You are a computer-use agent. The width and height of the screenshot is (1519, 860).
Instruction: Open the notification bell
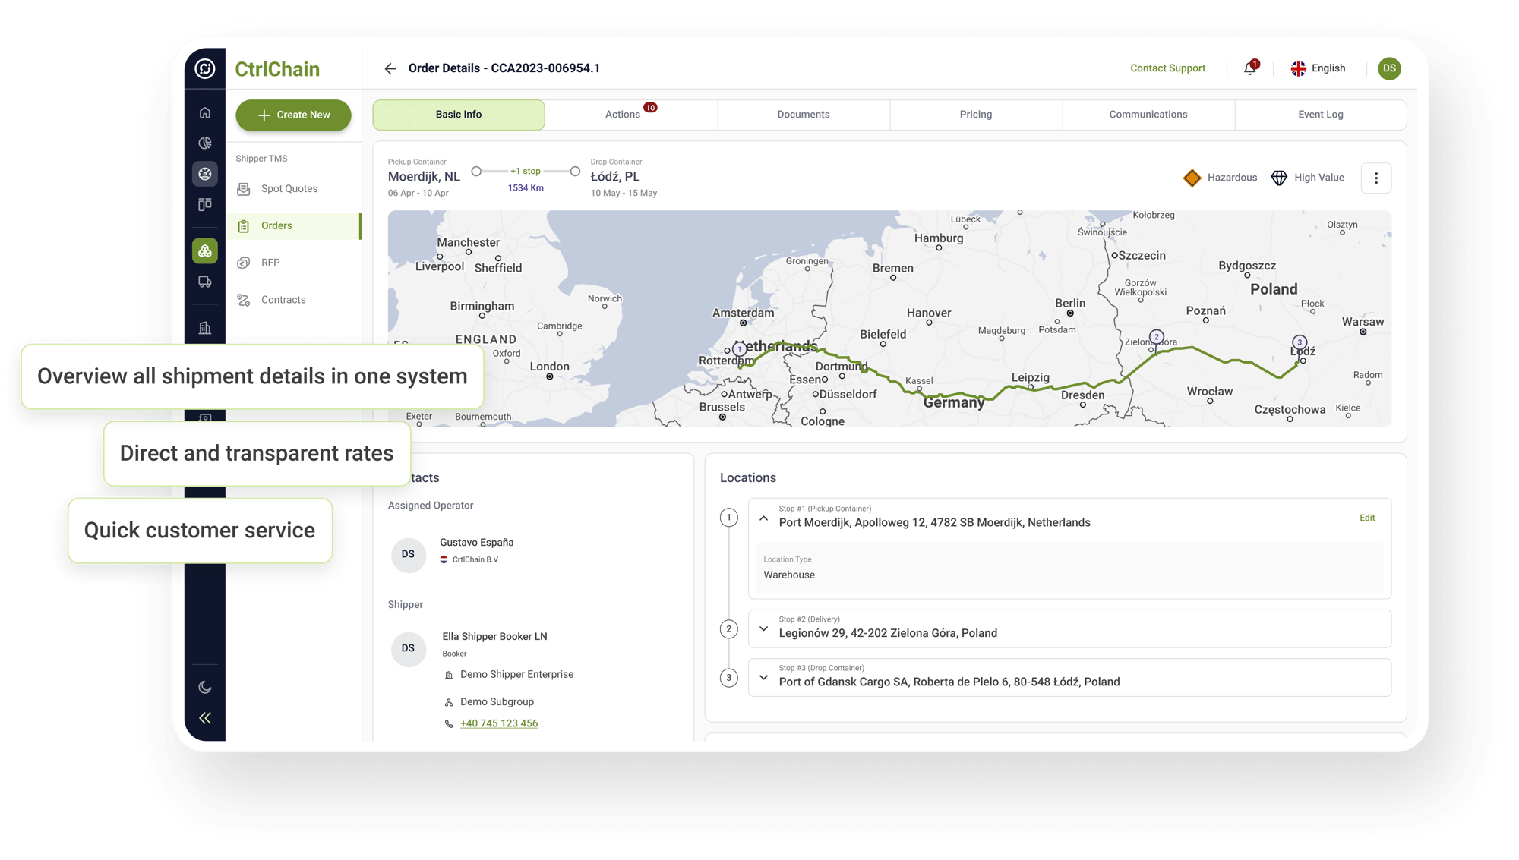(1249, 68)
